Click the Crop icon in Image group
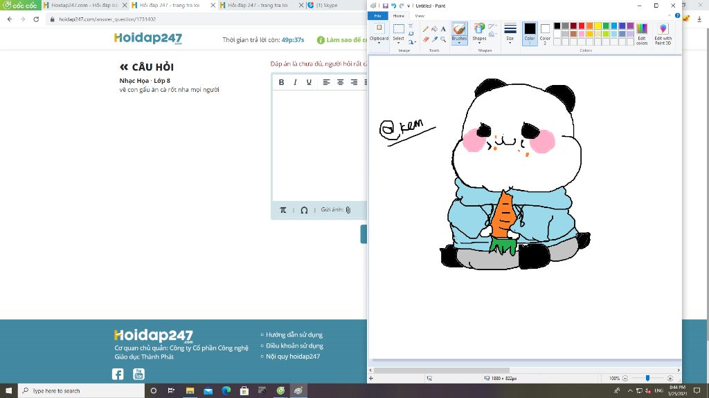This screenshot has height=398, width=709. [411, 26]
